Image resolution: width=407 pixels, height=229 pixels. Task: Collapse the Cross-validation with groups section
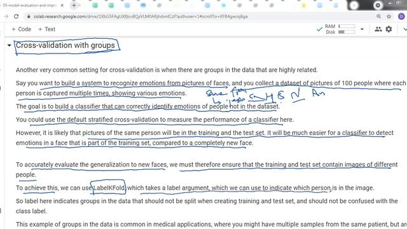point(9,45)
